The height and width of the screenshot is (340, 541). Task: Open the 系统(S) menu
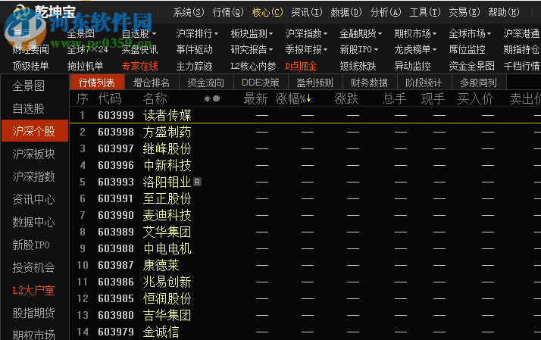click(x=189, y=12)
